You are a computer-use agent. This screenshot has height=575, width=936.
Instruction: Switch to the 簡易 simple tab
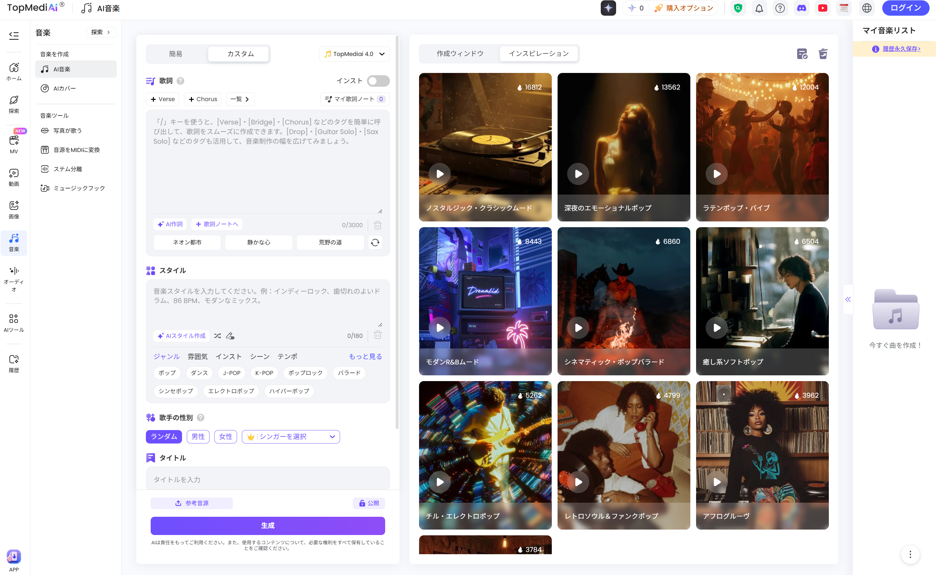[175, 54]
